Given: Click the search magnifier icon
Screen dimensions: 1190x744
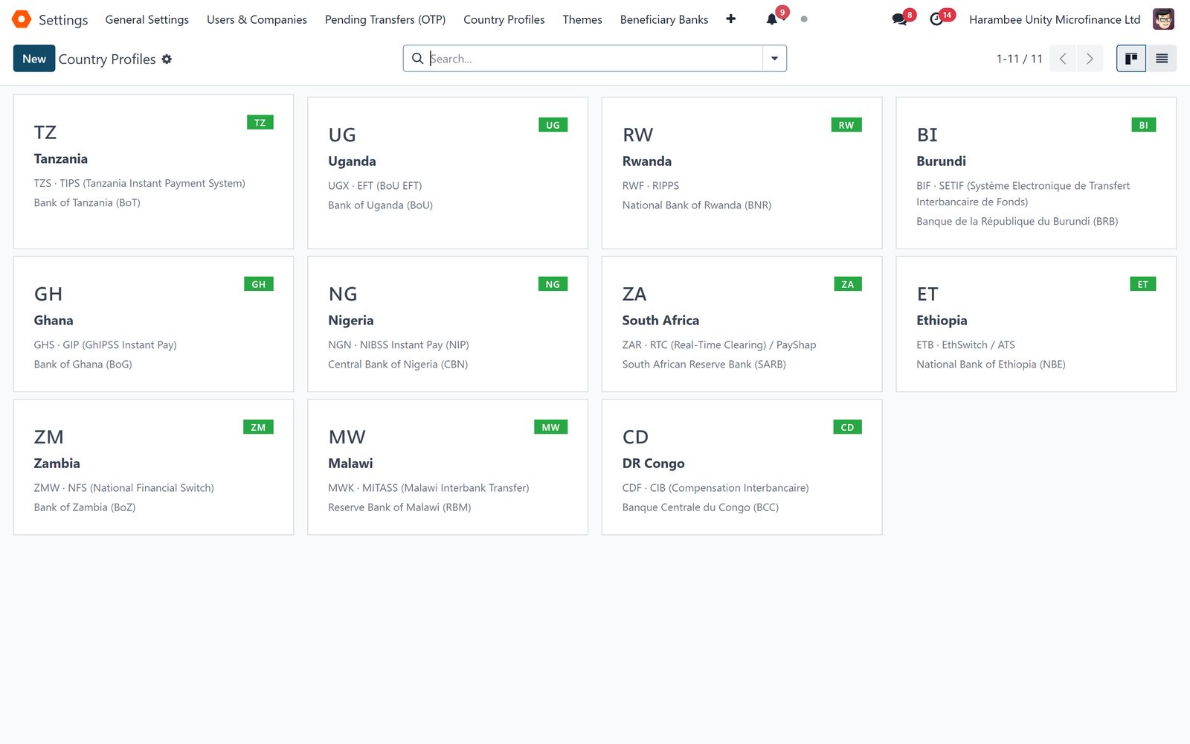Looking at the screenshot, I should (417, 59).
